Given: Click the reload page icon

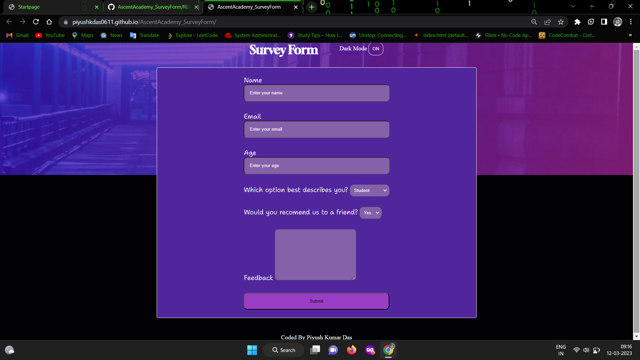Looking at the screenshot, I should point(36,22).
